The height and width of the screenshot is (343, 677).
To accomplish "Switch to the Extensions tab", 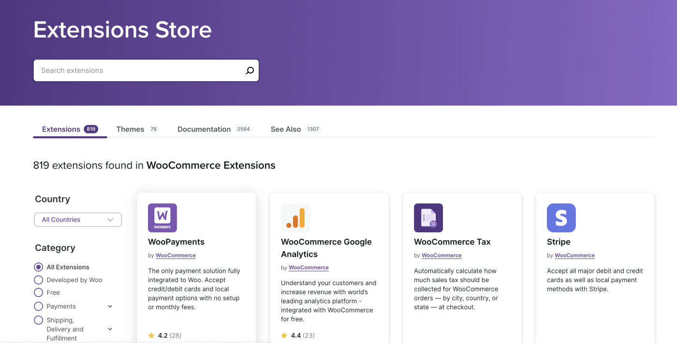I will point(70,129).
